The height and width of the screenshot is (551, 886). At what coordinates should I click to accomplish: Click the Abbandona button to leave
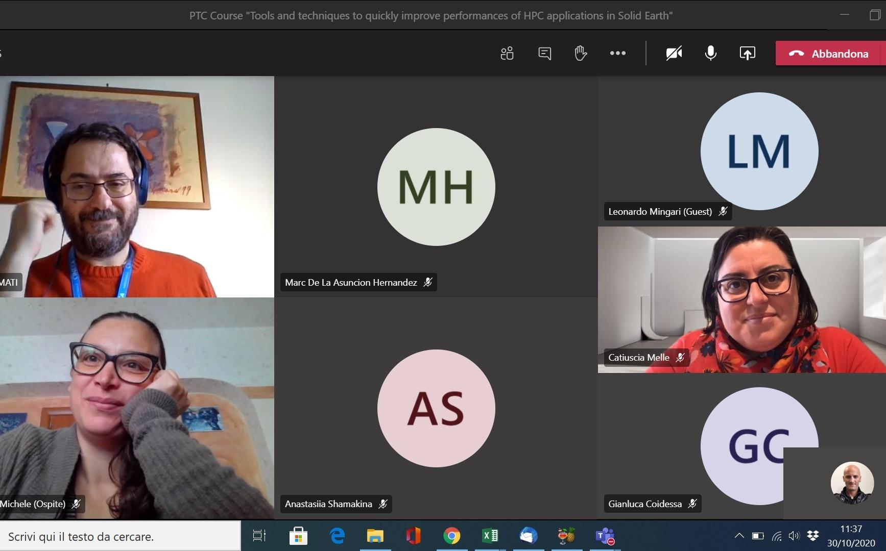(830, 54)
